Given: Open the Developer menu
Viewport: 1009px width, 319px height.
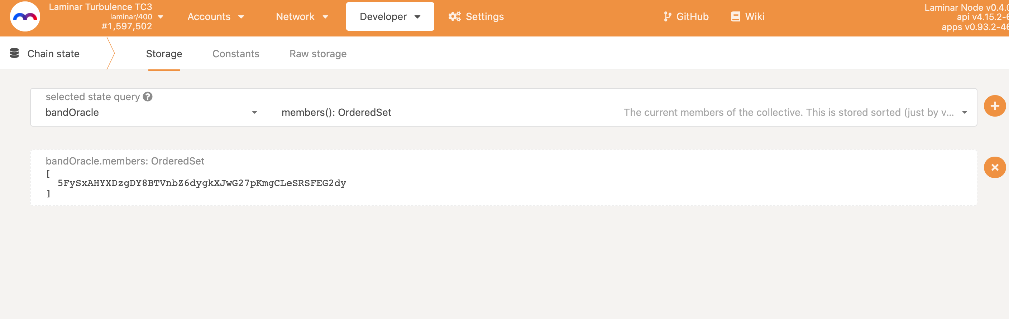Looking at the screenshot, I should click(x=390, y=16).
